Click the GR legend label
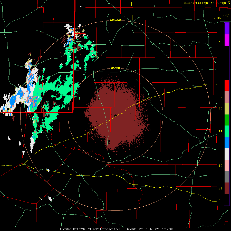Screen dimensions: 231x231 (x=220, y=97)
